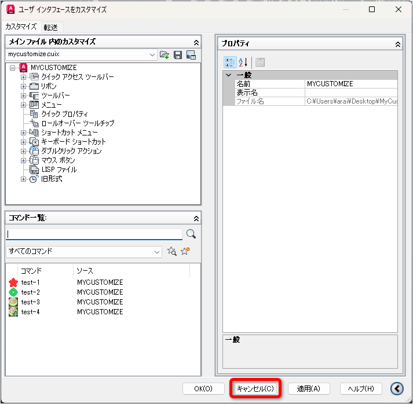The width and height of the screenshot is (413, 404).
Task: Click the command search input field
Action: click(94, 234)
